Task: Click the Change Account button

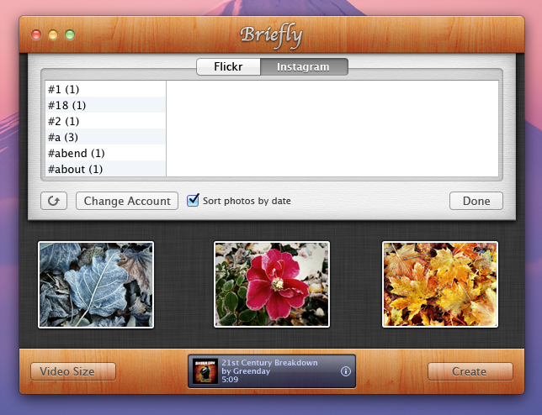Action: coord(127,201)
